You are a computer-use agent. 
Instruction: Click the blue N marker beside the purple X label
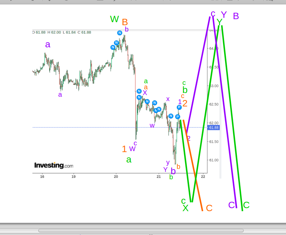[139, 91]
